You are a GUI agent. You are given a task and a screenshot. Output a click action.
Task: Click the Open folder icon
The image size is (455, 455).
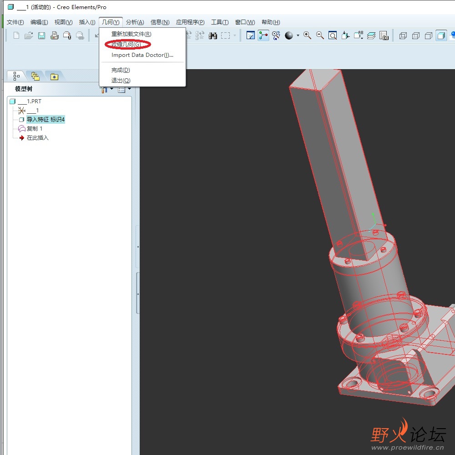(29, 35)
